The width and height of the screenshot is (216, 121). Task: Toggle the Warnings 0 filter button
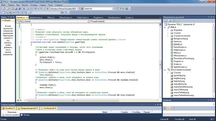[28, 108]
